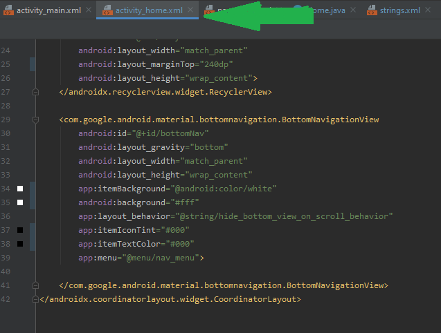
Task: Click the closing BottomNavigationView tag on line 41
Action: (x=224, y=285)
